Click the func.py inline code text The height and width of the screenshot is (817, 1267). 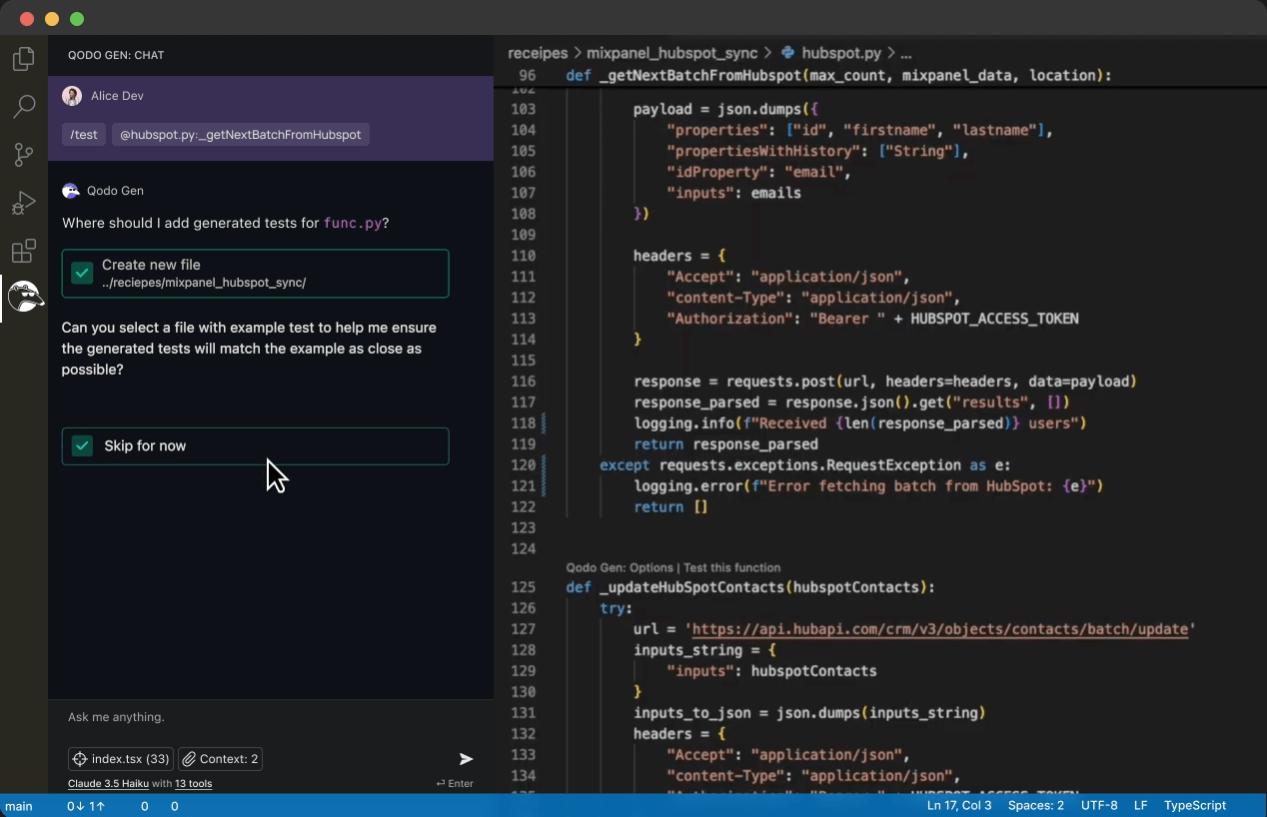pyautogui.click(x=353, y=224)
